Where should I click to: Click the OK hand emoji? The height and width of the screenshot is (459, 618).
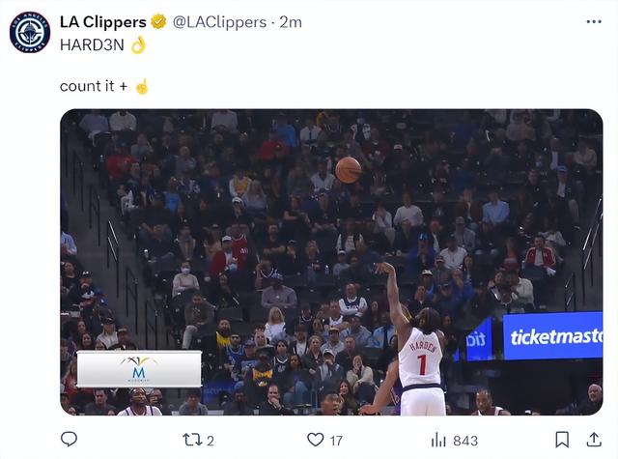pyautogui.click(x=138, y=44)
